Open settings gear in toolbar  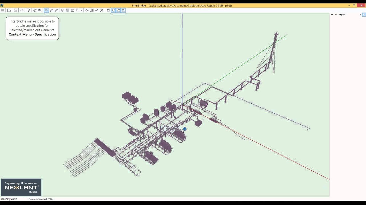click(x=63, y=10)
